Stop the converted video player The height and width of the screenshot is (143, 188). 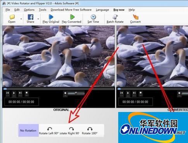[x=141, y=93]
